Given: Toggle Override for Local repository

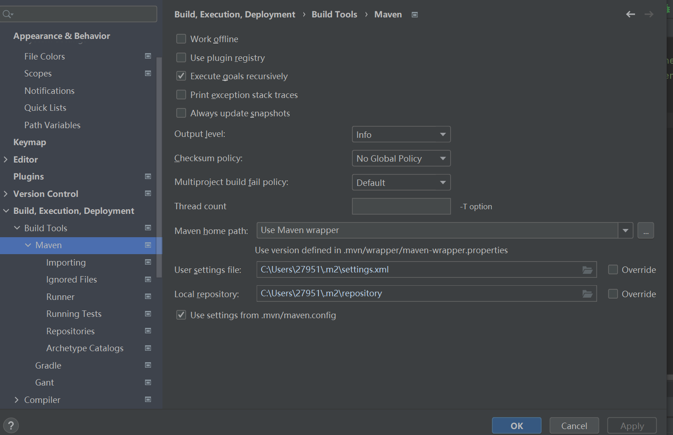Looking at the screenshot, I should pyautogui.click(x=613, y=294).
